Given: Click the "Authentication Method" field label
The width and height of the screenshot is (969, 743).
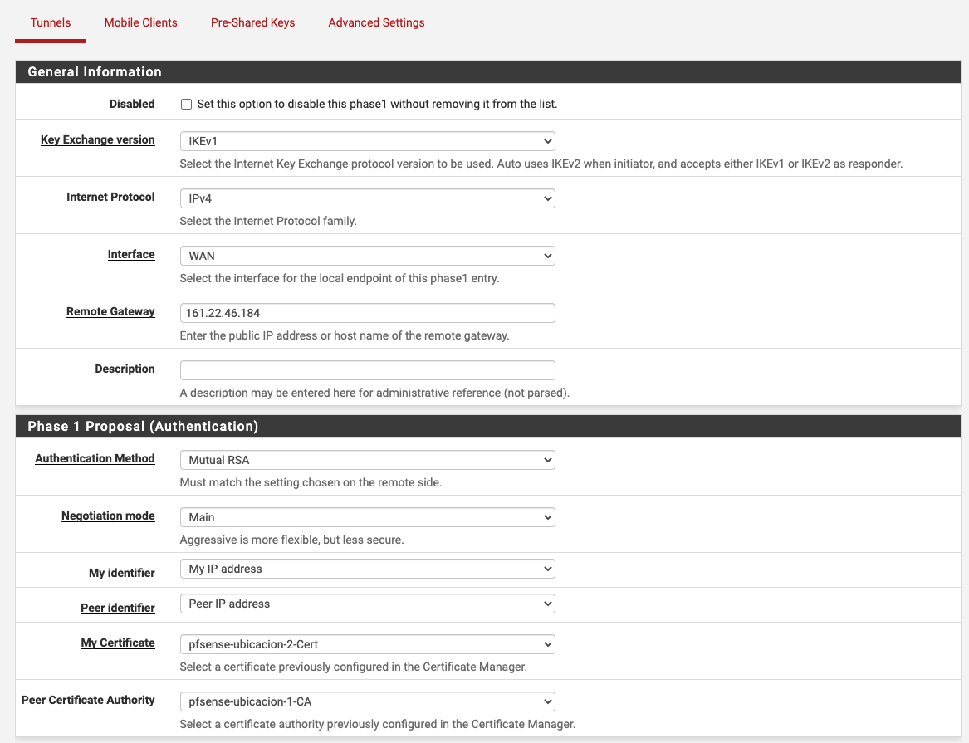Looking at the screenshot, I should [x=95, y=459].
